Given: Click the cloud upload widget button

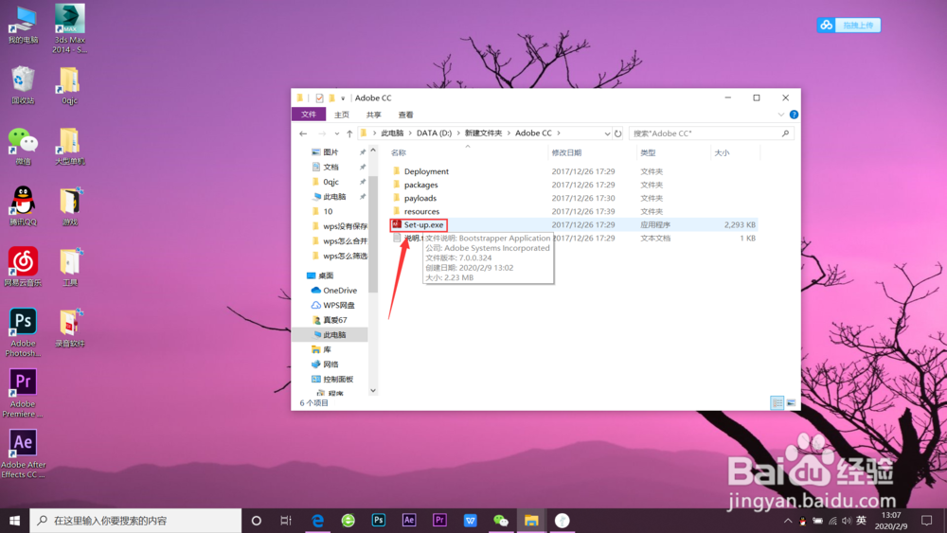Looking at the screenshot, I should tap(849, 25).
